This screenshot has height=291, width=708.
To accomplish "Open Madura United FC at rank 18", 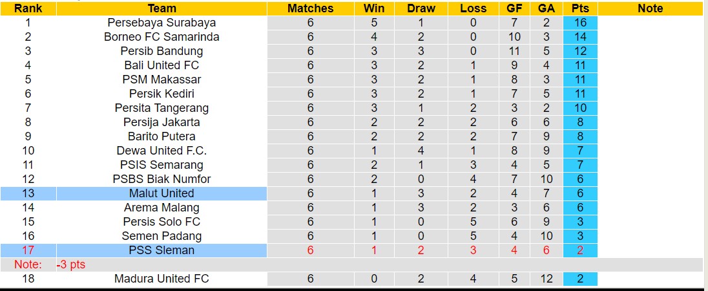I will (x=161, y=279).
